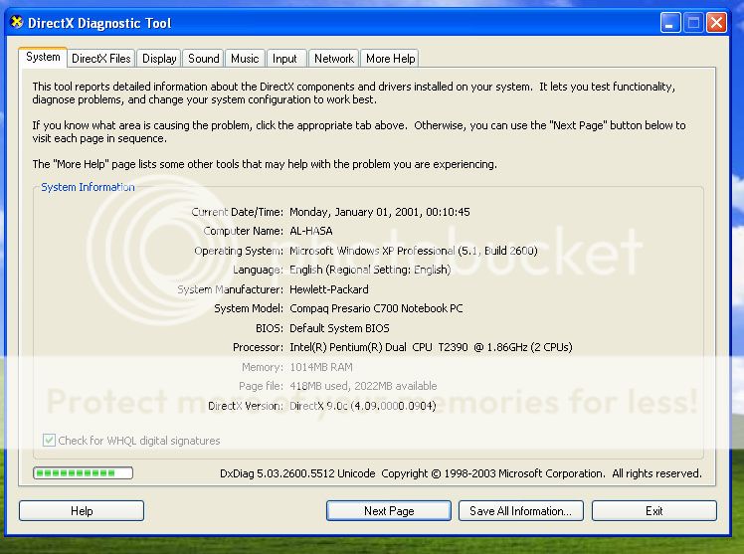Click the green loading progress bar
This screenshot has width=744, height=554.
83,472
